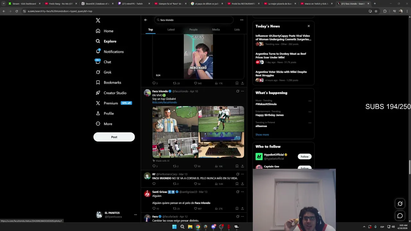
Task: Click the search field with 'facu iriondo'
Action: click(194, 20)
